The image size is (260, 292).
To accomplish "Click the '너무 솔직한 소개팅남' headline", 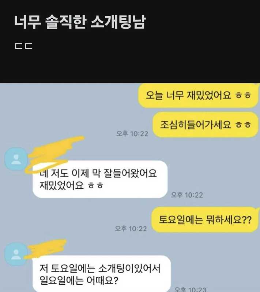I will tap(80, 22).
